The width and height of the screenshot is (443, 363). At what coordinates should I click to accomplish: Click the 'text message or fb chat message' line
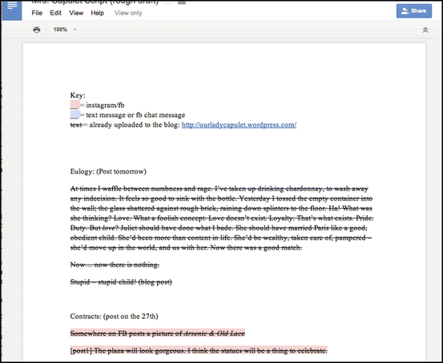tap(135, 115)
